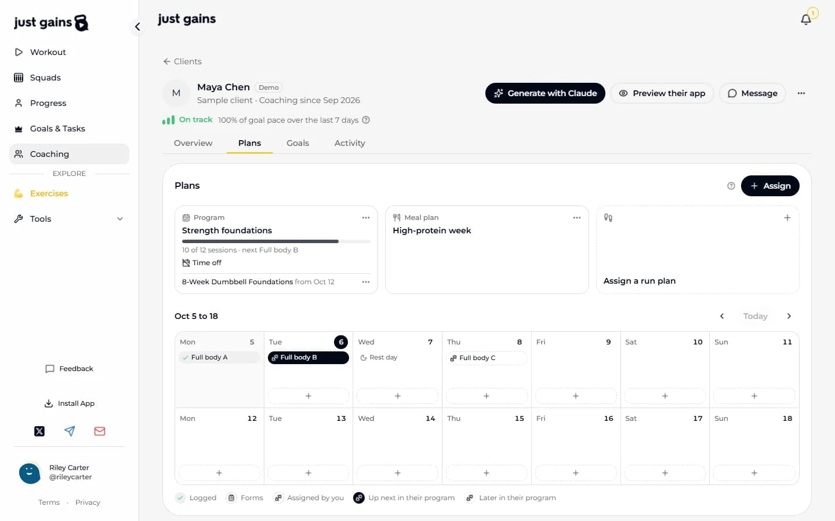Click the Riley Carter profile avatar

coord(30,473)
